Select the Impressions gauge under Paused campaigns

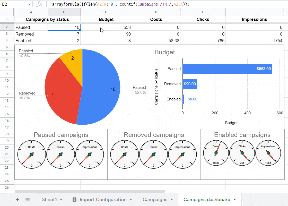click(89, 154)
